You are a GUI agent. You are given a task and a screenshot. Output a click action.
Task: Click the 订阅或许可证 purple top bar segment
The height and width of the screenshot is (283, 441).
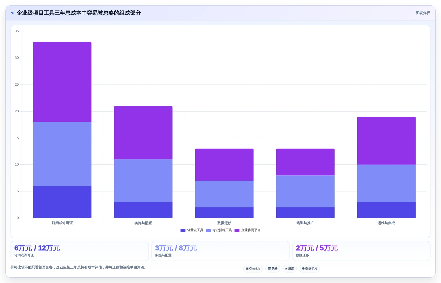pyautogui.click(x=62, y=82)
